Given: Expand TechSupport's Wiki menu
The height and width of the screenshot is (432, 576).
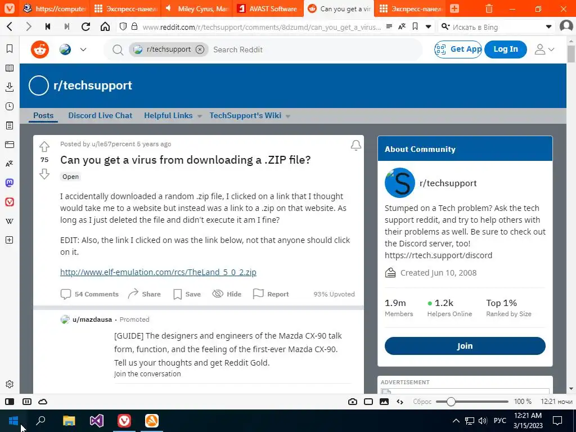Looking at the screenshot, I should pyautogui.click(x=250, y=115).
